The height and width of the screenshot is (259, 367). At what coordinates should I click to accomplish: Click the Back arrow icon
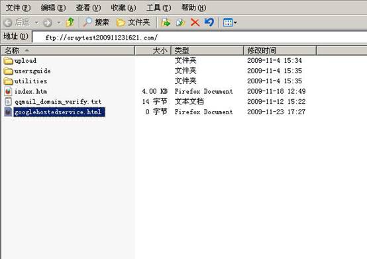[8, 22]
